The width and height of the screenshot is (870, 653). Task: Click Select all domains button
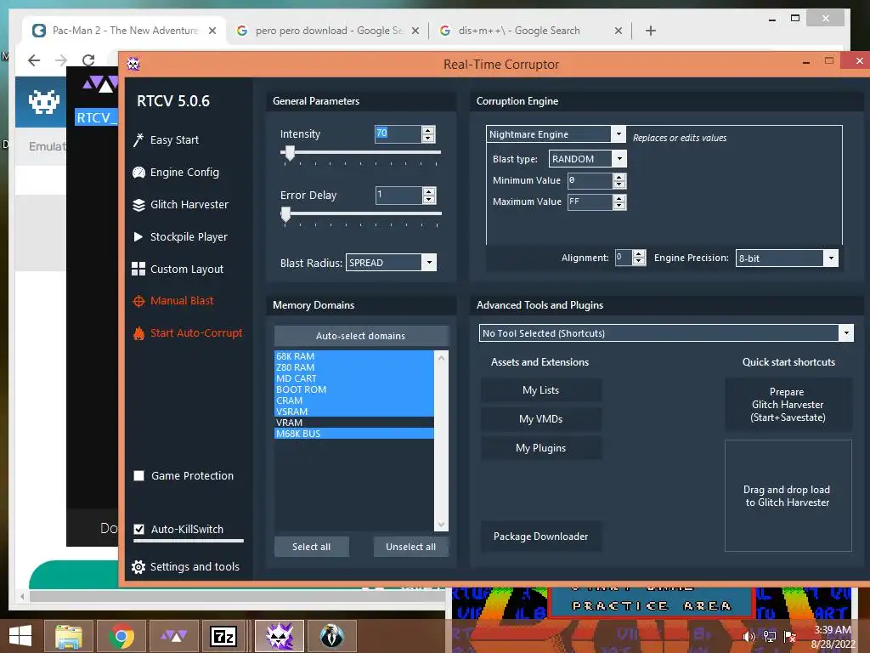[x=311, y=547]
